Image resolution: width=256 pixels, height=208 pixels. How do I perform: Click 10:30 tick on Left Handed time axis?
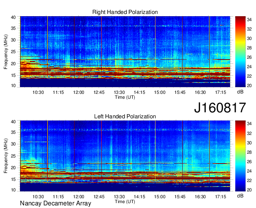38,197
